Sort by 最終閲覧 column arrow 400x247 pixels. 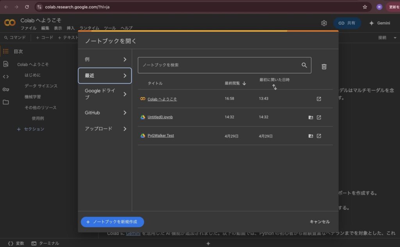point(244,84)
